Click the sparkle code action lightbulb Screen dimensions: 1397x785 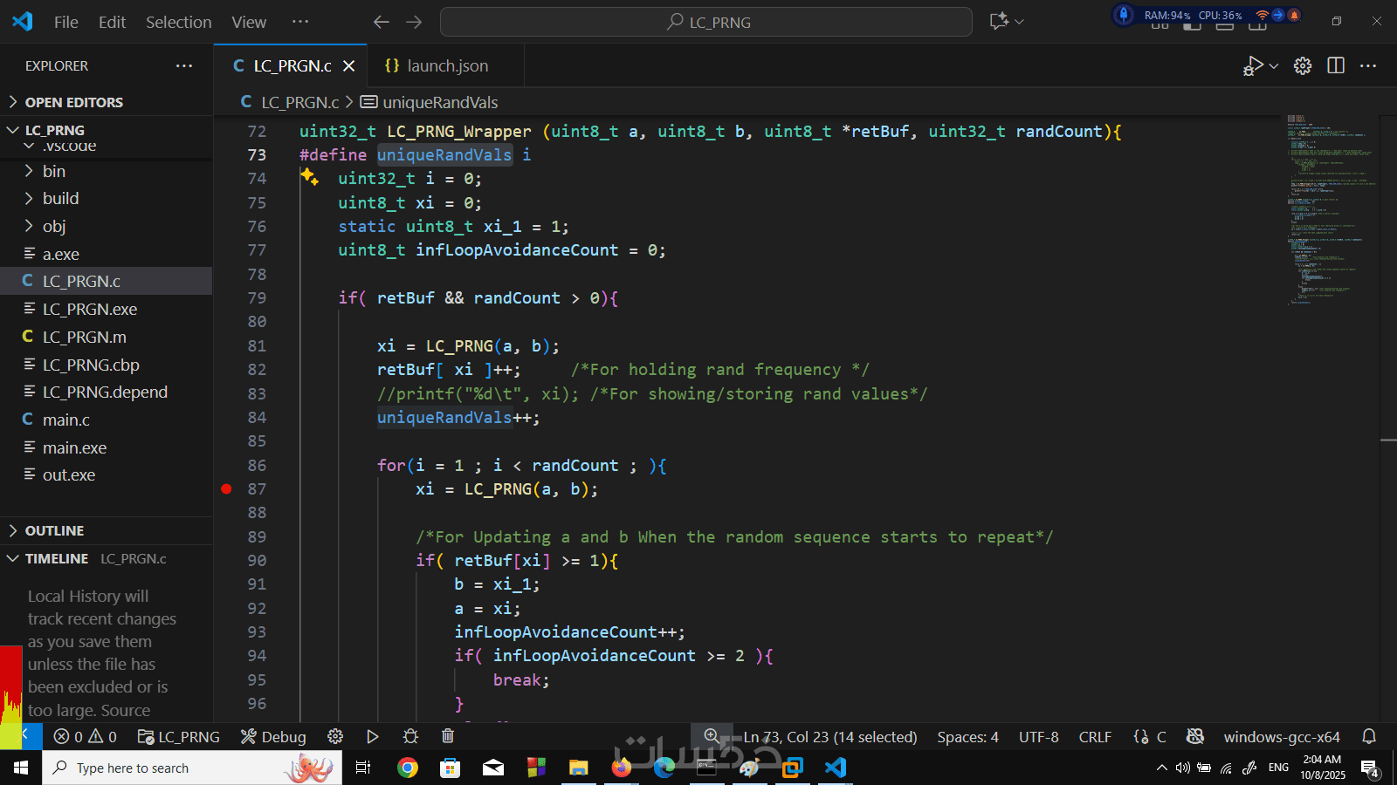tap(309, 177)
